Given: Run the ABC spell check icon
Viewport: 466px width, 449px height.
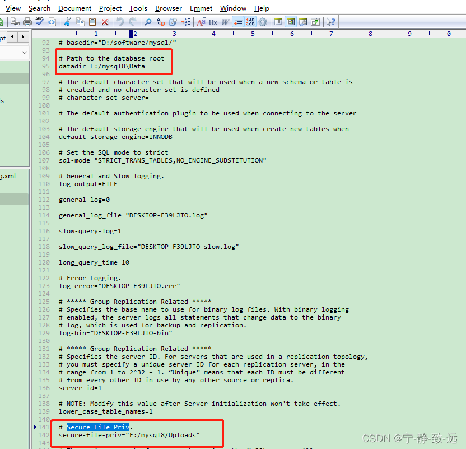Looking at the screenshot, I should [x=40, y=21].
